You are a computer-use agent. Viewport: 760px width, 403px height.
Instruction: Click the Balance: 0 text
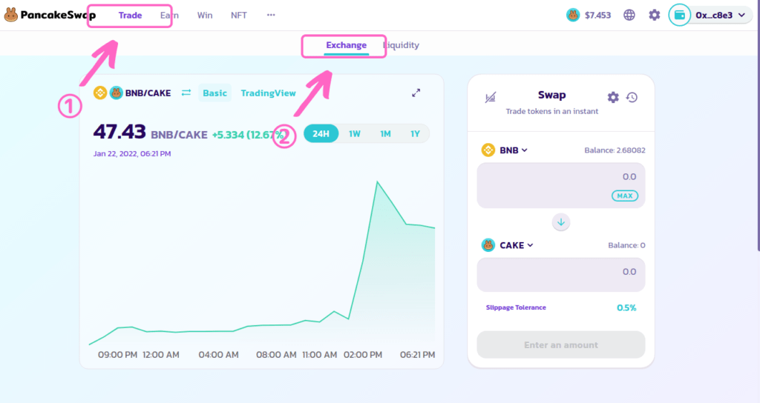pyautogui.click(x=626, y=245)
